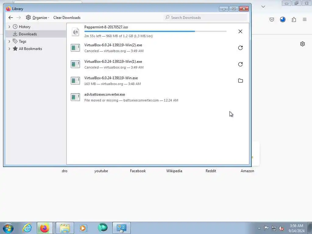Image resolution: width=312 pixels, height=234 pixels.
Task: Click the muted volume tray icon
Action: [x=281, y=228]
